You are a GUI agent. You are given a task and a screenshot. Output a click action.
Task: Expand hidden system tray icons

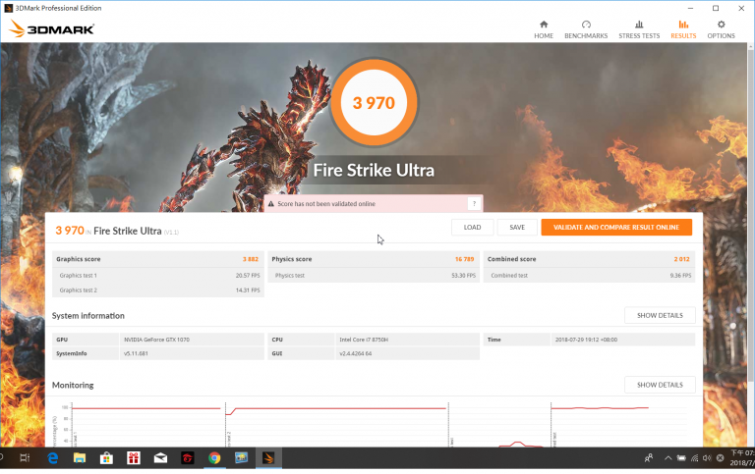point(668,458)
